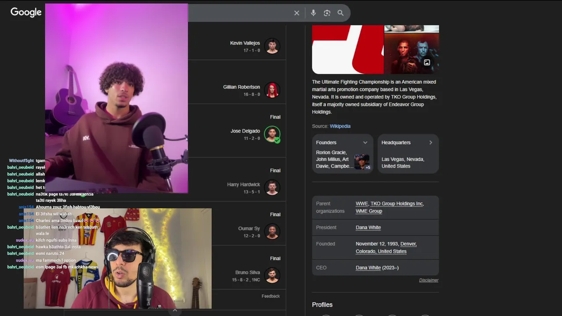Select the Gillian Robertson name text
The height and width of the screenshot is (316, 562).
tap(241, 87)
